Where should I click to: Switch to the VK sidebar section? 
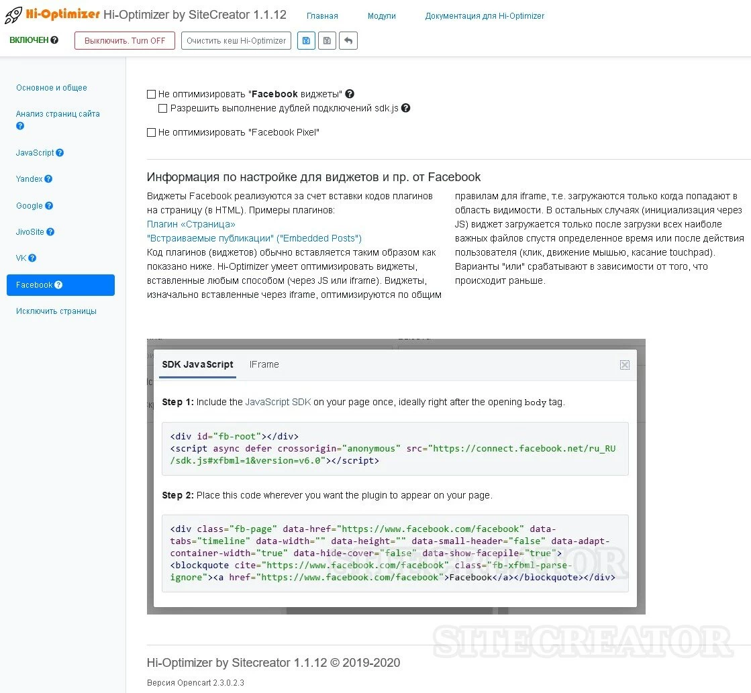[21, 258]
